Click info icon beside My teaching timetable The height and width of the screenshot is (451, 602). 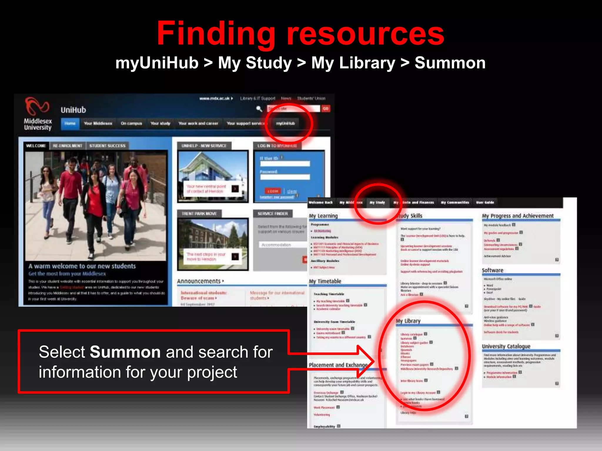point(348,301)
